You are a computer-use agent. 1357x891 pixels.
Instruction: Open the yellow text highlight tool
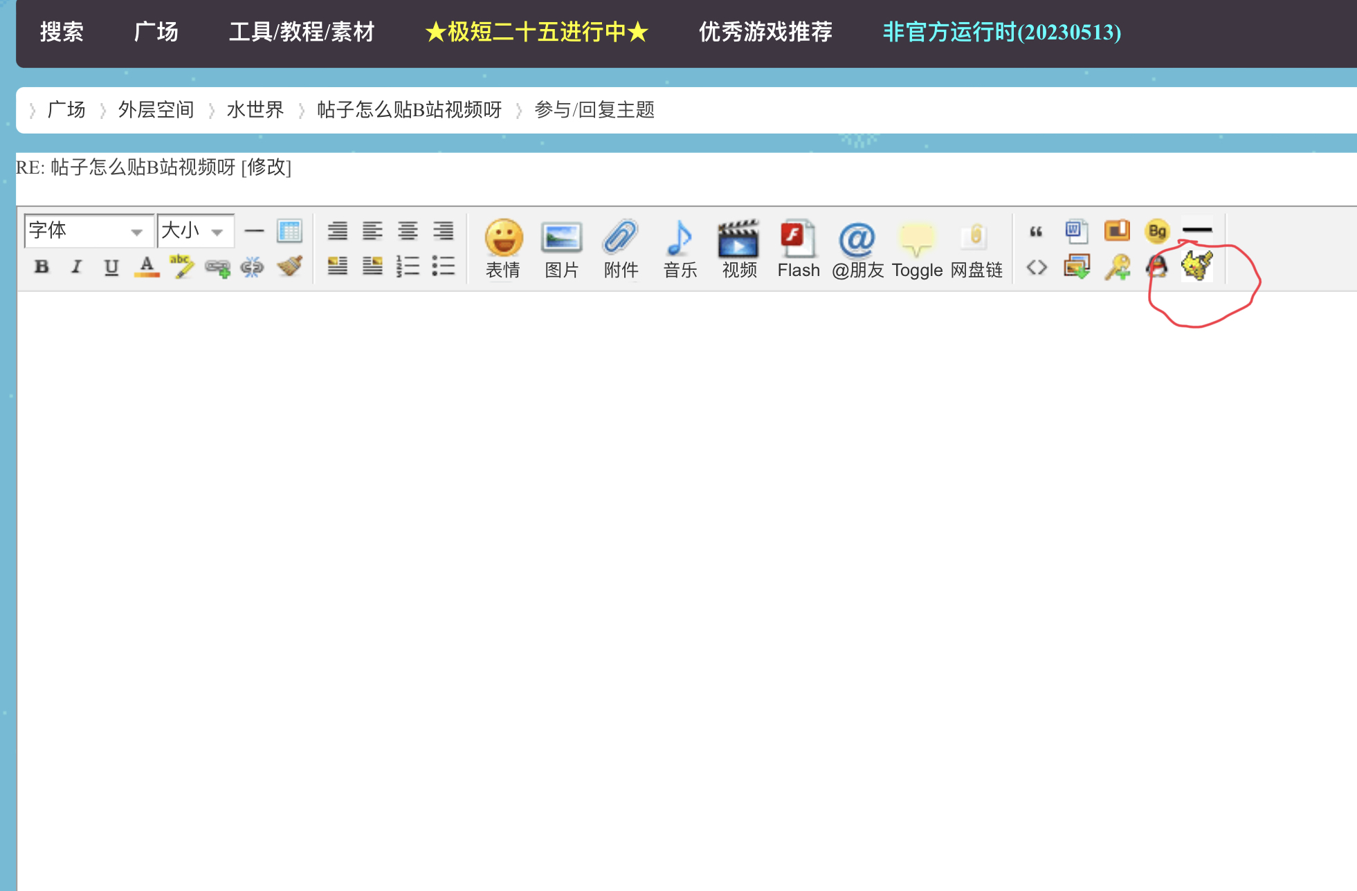coord(182,266)
